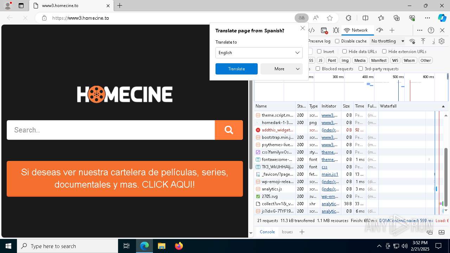This screenshot has width=450, height=253.
Task: Open css initiator link for TK3_WkUHHAIj
Action: [324, 167]
